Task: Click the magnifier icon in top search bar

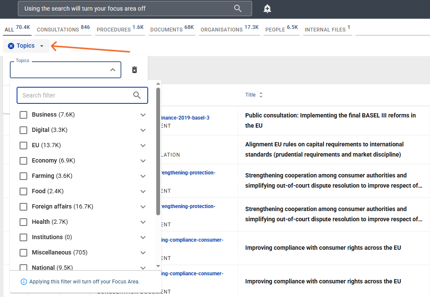Action: click(x=238, y=9)
